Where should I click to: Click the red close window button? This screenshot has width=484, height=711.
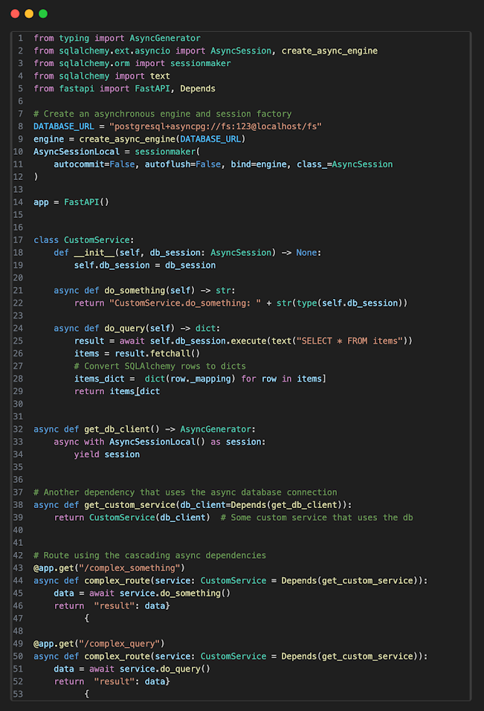(x=15, y=13)
